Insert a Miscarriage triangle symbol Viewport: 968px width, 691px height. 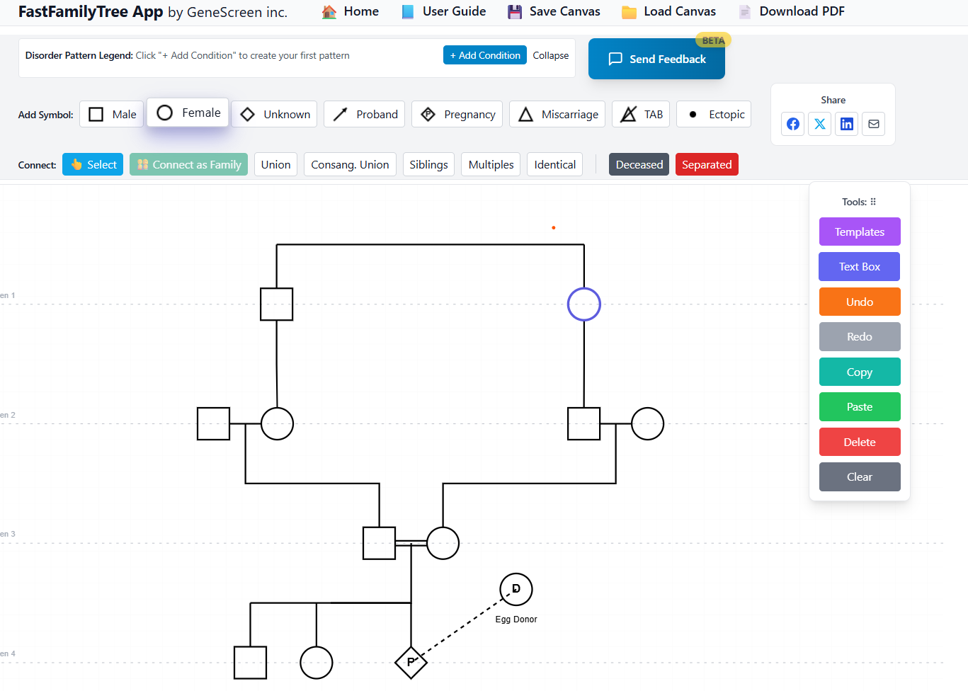click(557, 114)
